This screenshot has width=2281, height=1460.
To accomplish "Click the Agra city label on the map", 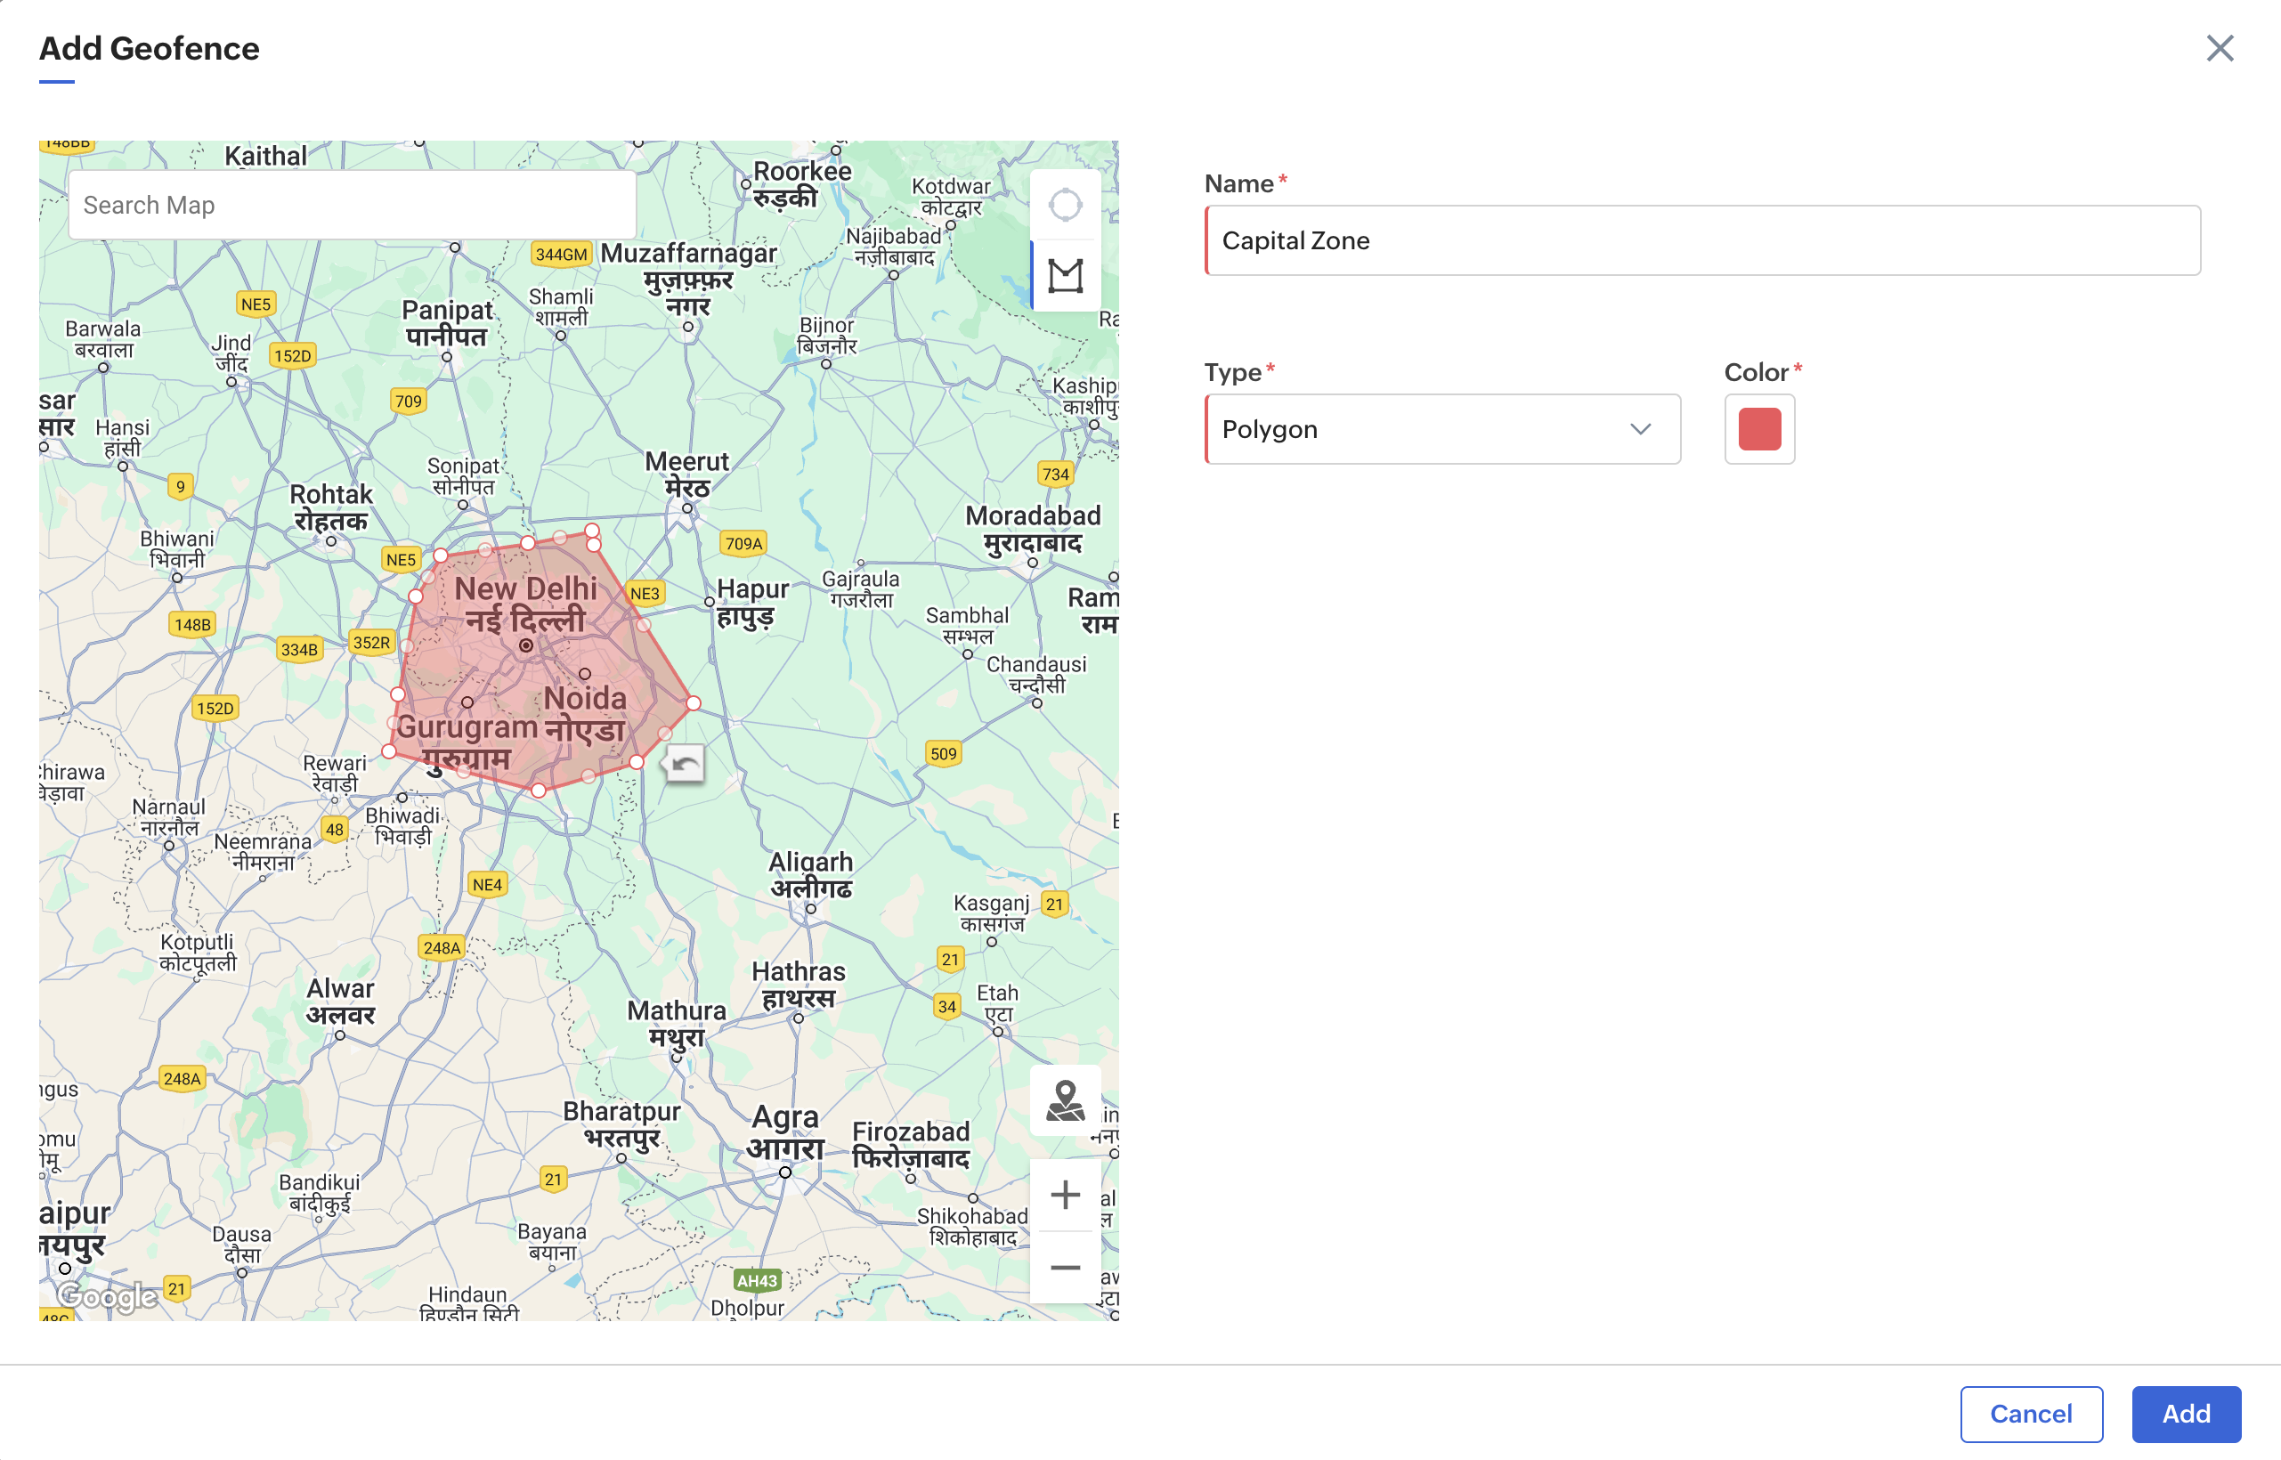I will [785, 1118].
